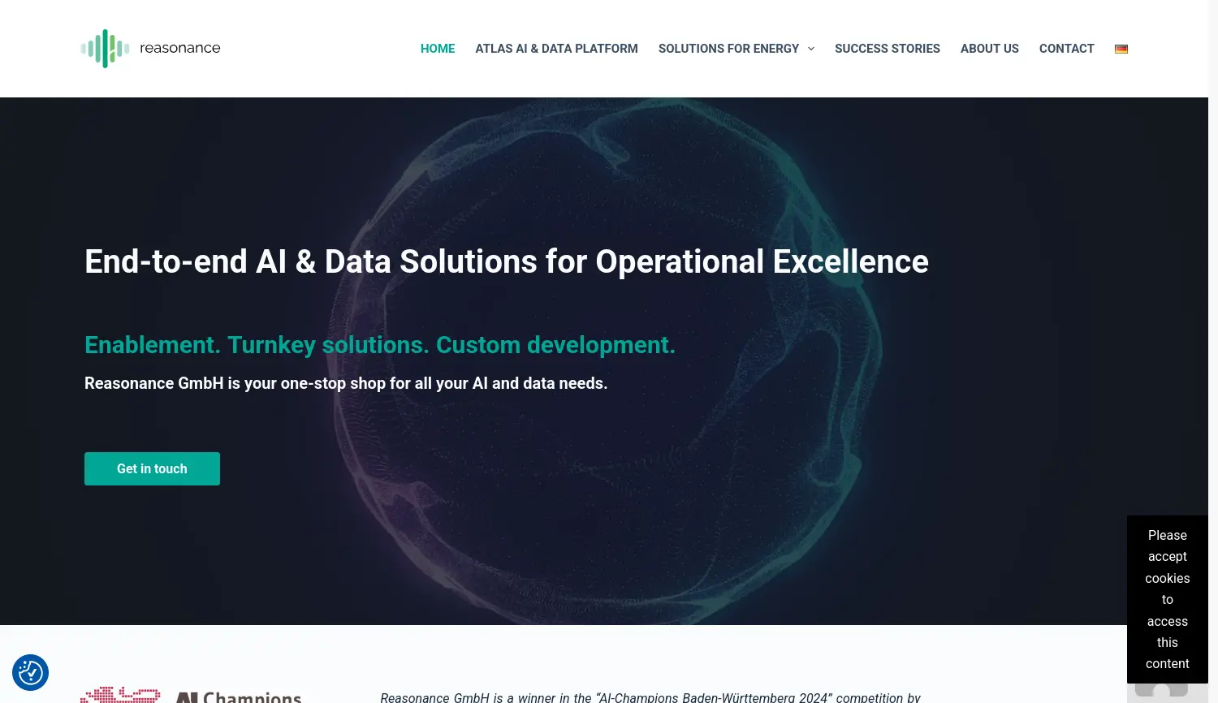Click the Get in touch button
Image resolution: width=1218 pixels, height=703 pixels.
152,468
